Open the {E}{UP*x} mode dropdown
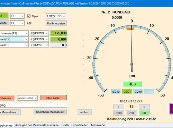173x128 pixels. tap(39, 45)
